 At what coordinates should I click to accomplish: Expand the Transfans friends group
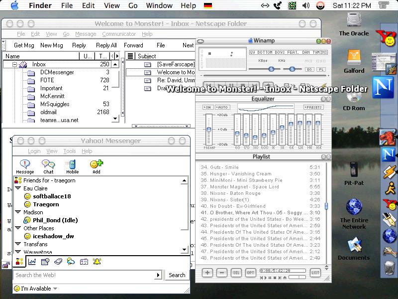coord(18,244)
